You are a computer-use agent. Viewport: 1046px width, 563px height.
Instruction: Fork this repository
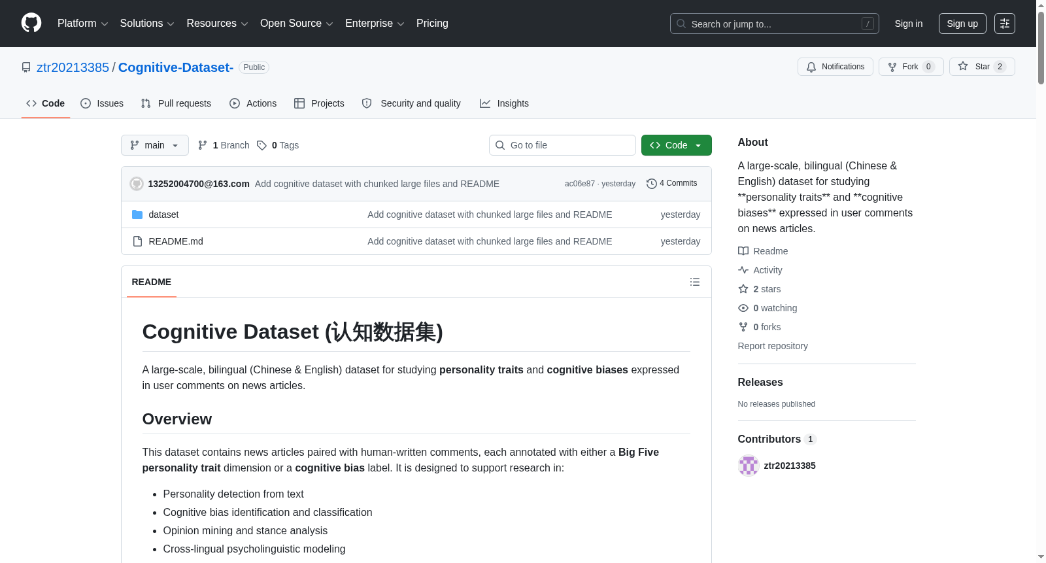tap(911, 67)
